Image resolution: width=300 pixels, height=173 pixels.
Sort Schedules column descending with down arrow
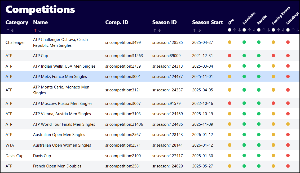click(254, 30)
